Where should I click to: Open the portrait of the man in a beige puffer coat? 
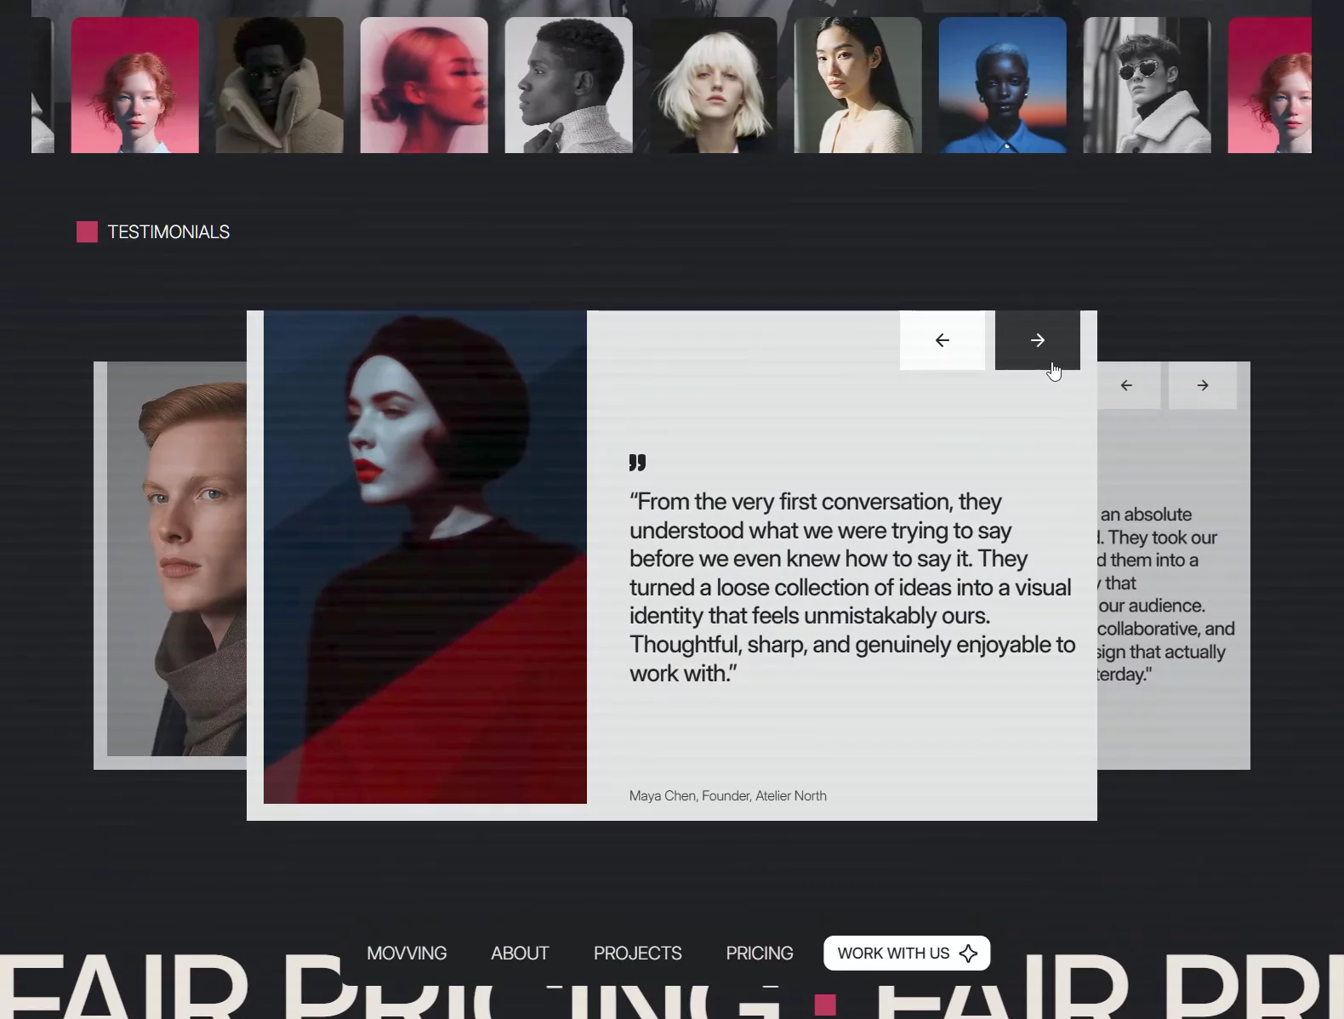[x=280, y=85]
